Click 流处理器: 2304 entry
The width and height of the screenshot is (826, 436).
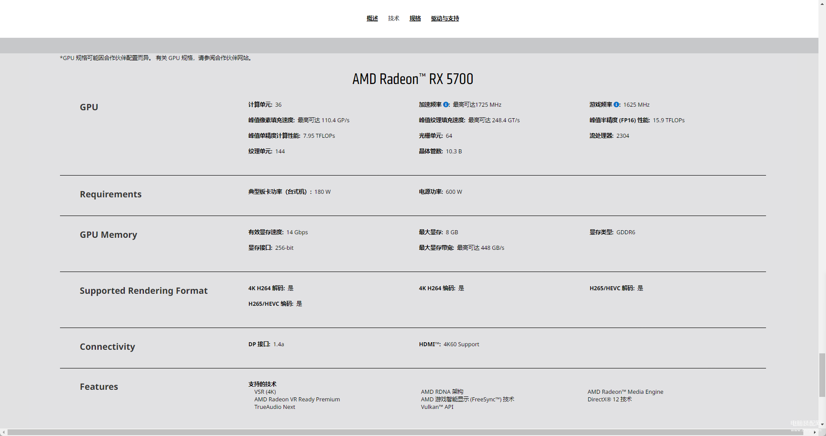point(609,136)
